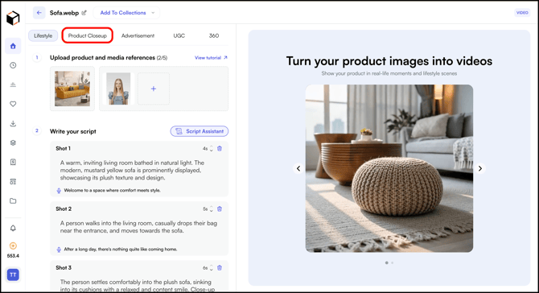Select the yellow sofa product thumbnail
The height and width of the screenshot is (293, 539).
coord(72,89)
